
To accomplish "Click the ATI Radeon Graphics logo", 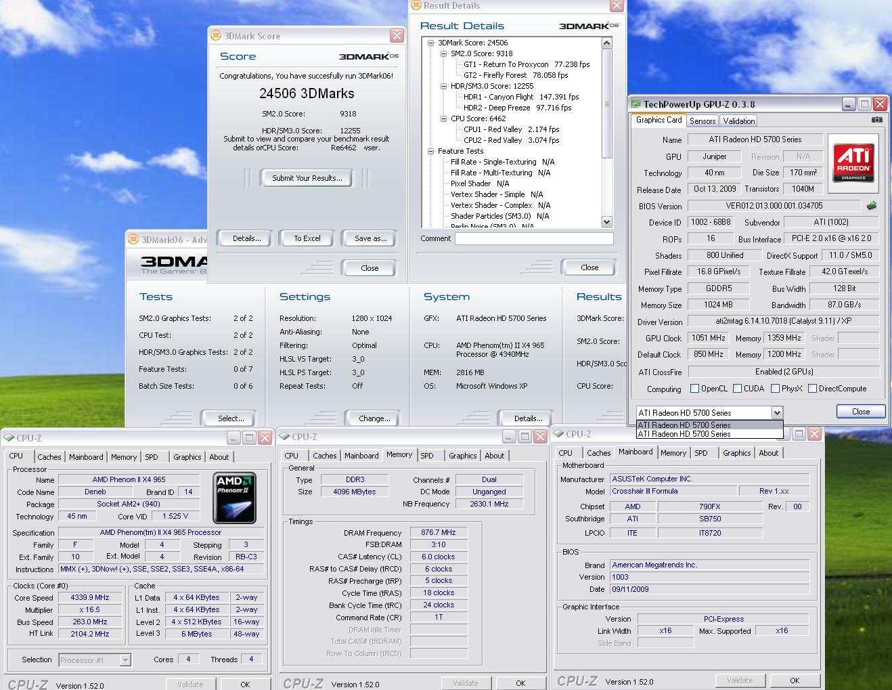I will point(853,162).
